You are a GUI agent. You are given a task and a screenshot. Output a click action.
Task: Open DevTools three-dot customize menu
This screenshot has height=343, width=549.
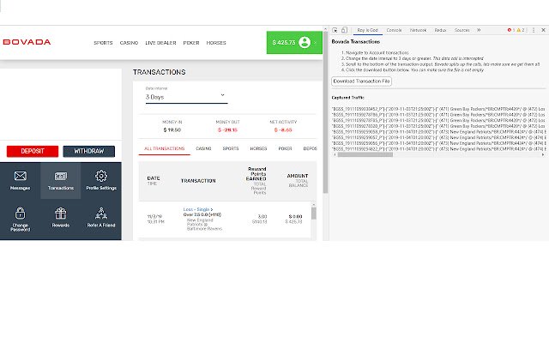tap(534, 30)
